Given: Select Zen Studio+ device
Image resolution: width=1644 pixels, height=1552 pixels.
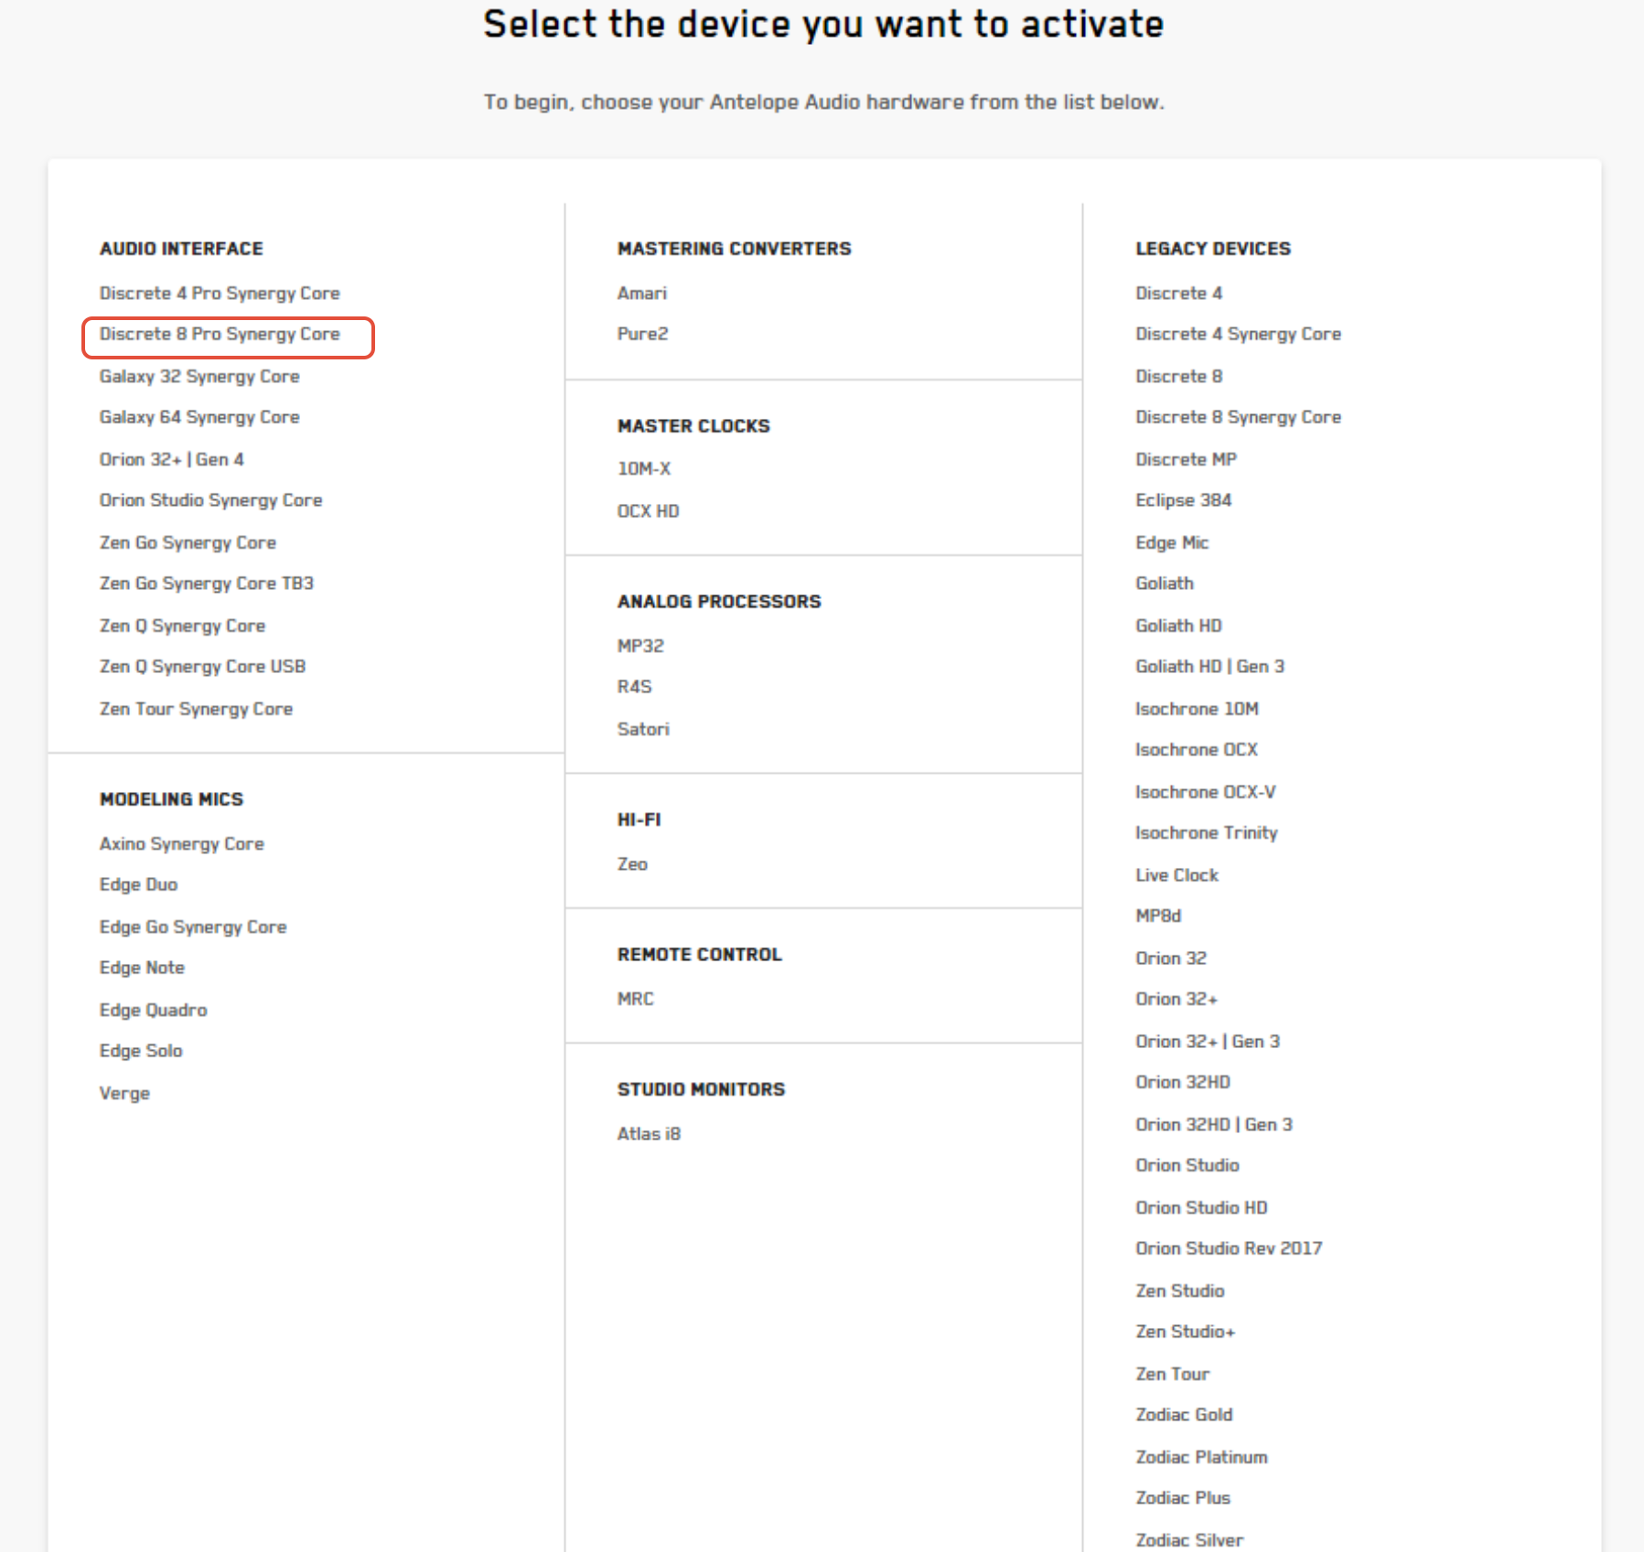Looking at the screenshot, I should point(1186,1332).
